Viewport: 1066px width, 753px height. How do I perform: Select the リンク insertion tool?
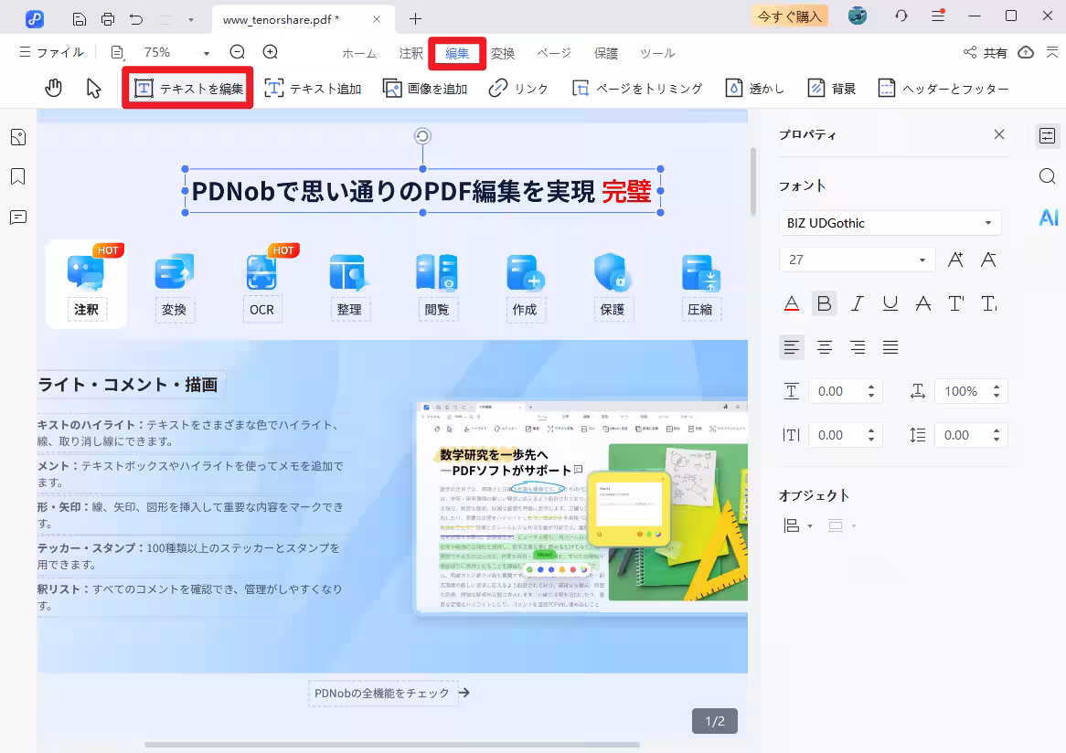coord(518,88)
